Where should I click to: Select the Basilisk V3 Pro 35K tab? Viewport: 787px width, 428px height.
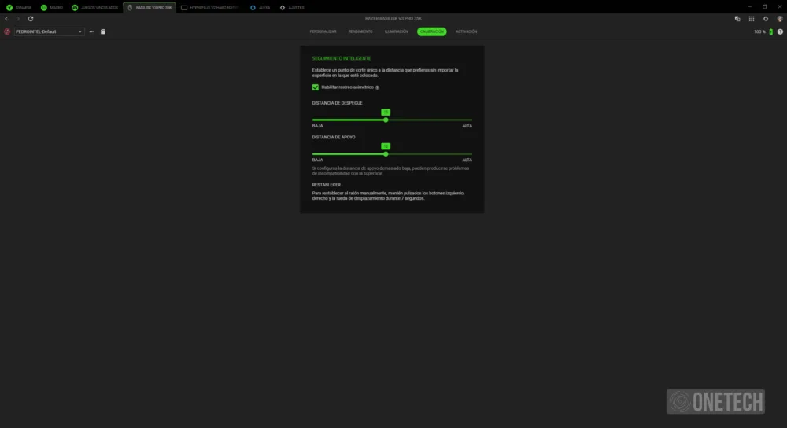150,8
